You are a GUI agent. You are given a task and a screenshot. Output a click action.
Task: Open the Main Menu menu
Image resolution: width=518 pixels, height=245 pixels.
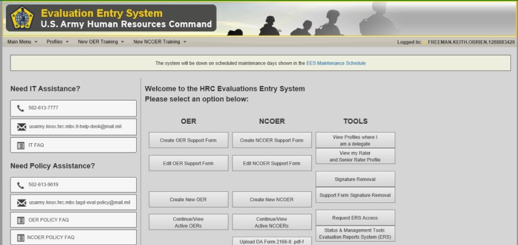[22, 42]
